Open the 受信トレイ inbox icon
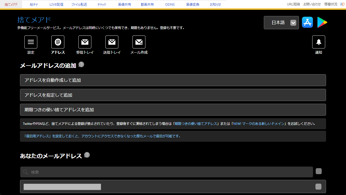Screen dimensions: 346x195 pyautogui.click(x=85, y=42)
